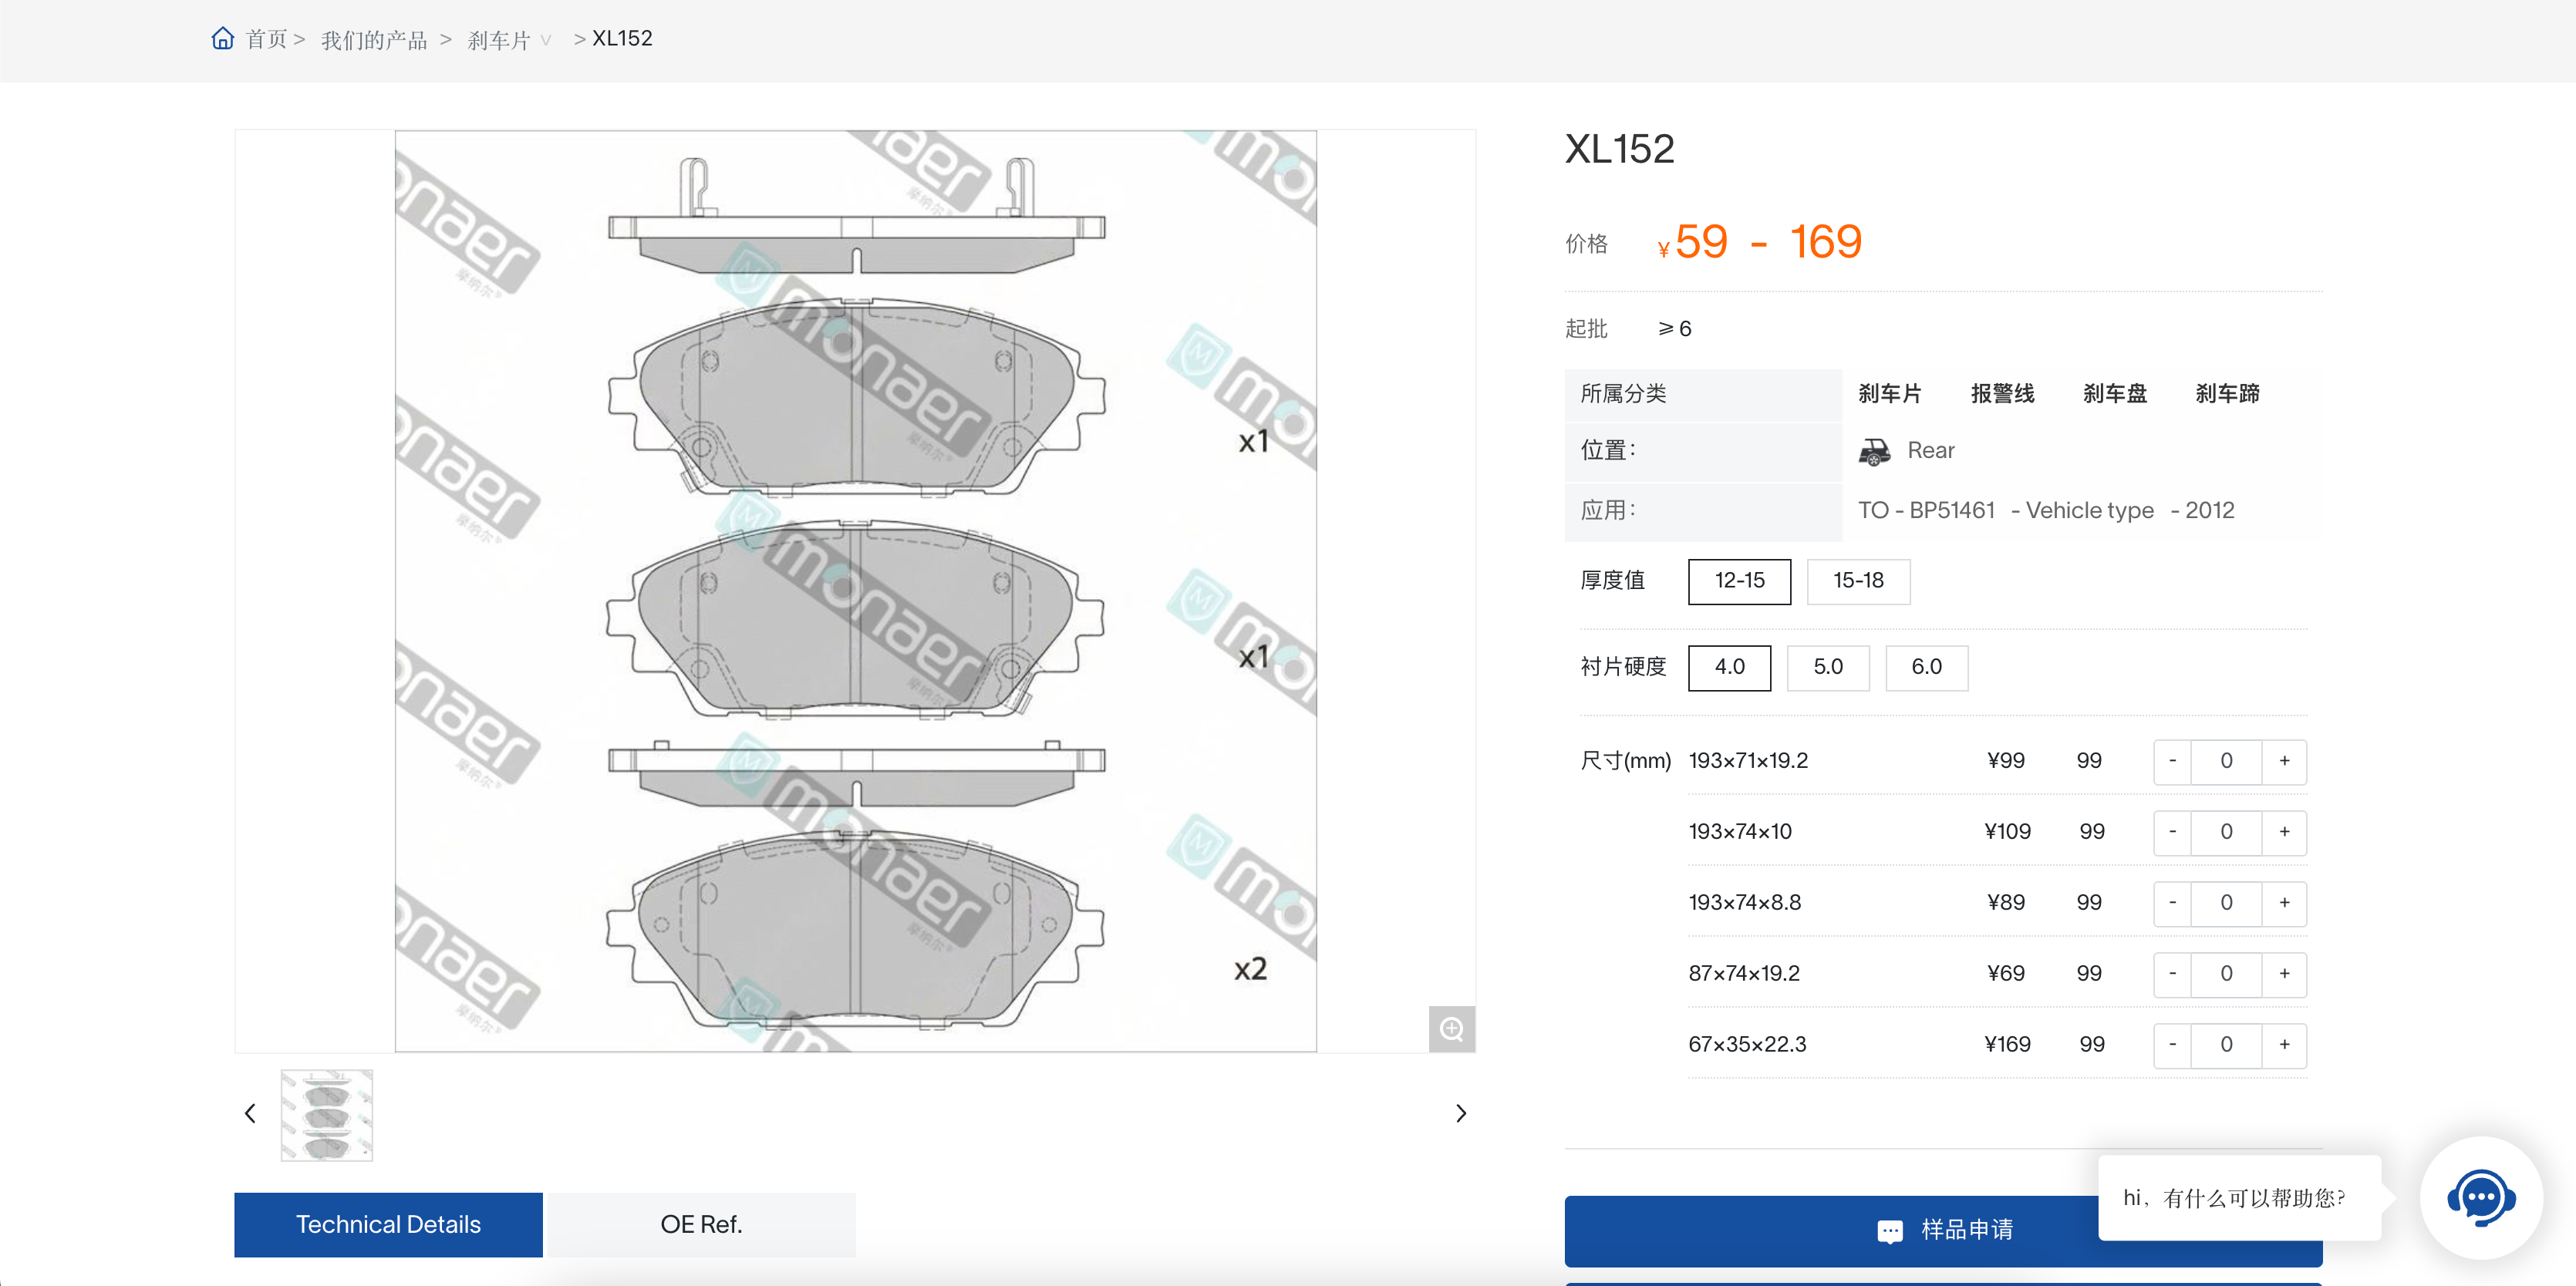The height and width of the screenshot is (1286, 2576).
Task: Click quantity field for 67×35×22.3
Action: [x=2226, y=1045]
